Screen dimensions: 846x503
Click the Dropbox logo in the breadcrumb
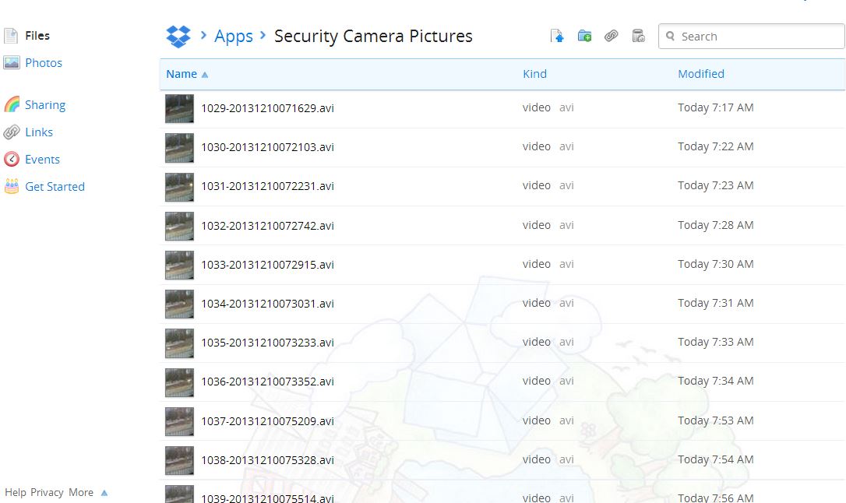tap(178, 36)
